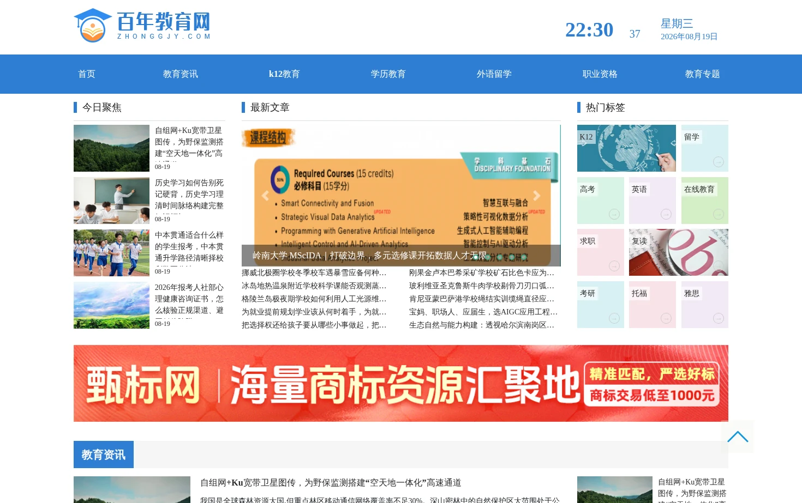This screenshot has height=503, width=802.
Task: Open k12教育 navigation menu item
Action: (x=284, y=74)
